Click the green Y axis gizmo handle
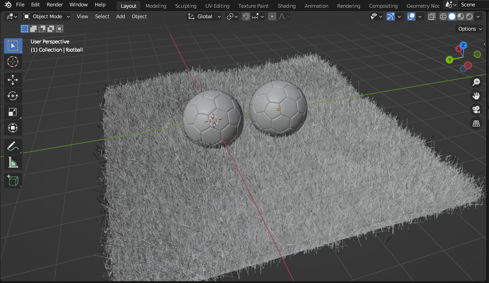This screenshot has width=489, height=283. (449, 60)
